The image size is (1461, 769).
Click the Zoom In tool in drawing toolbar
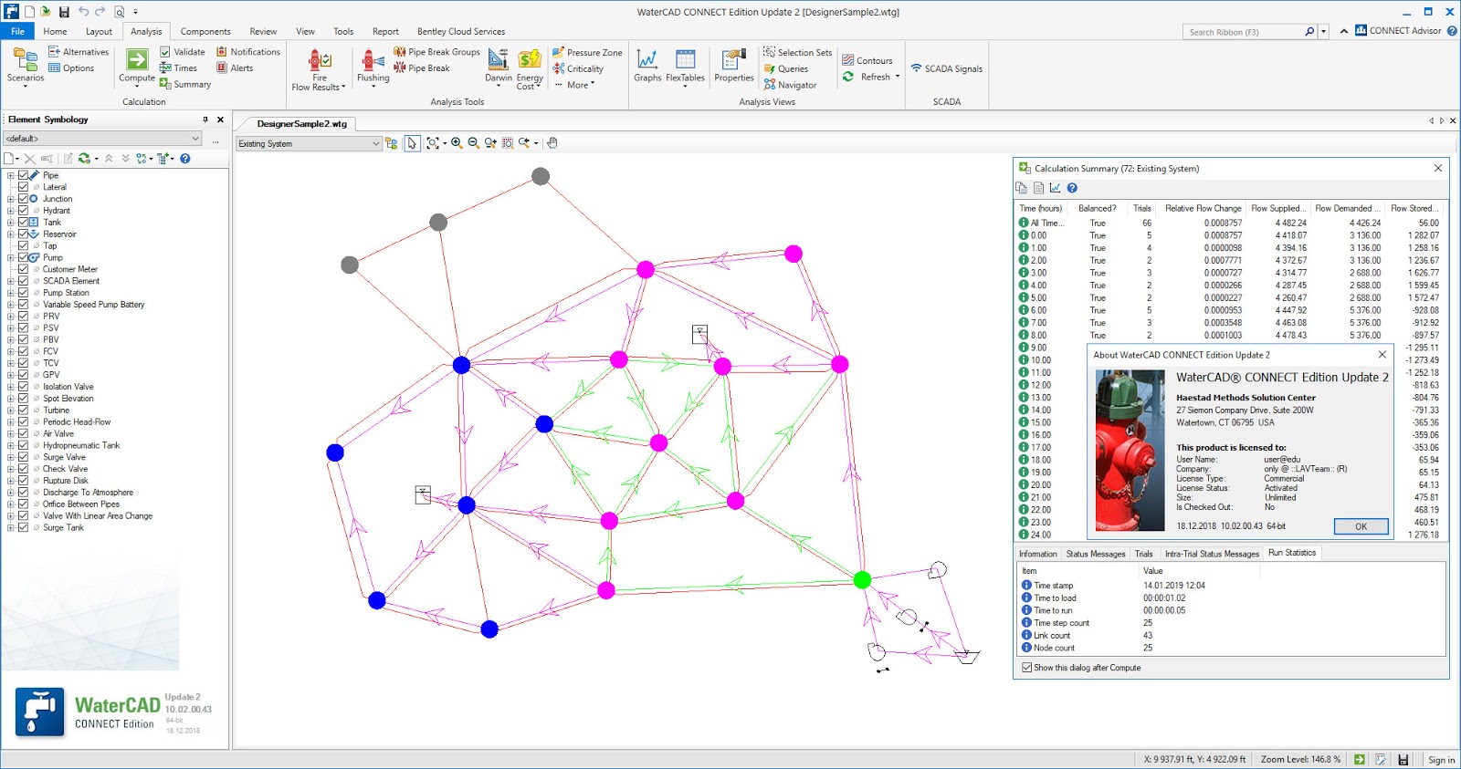coord(457,143)
